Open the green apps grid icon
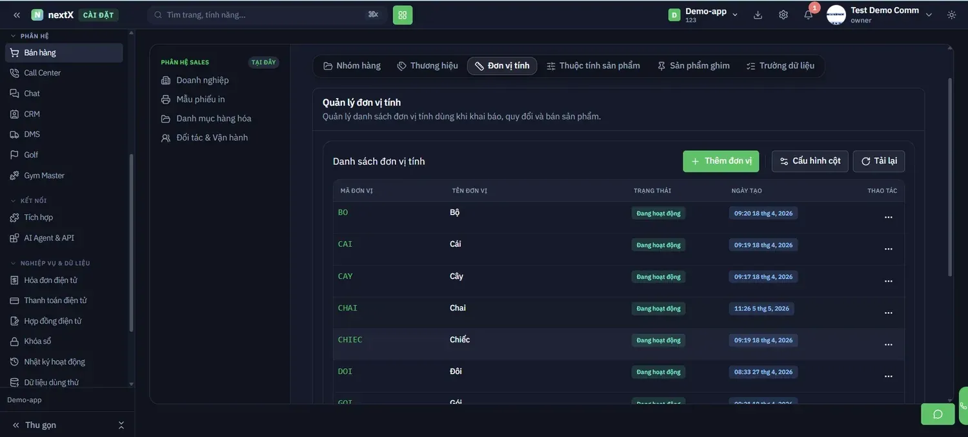Viewport: 968px width, 437px height. tap(403, 15)
